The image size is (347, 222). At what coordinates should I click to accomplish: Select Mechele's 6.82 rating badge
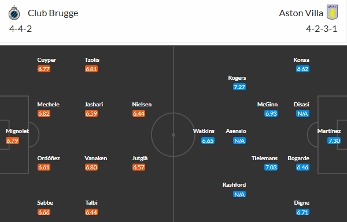[x=44, y=114]
